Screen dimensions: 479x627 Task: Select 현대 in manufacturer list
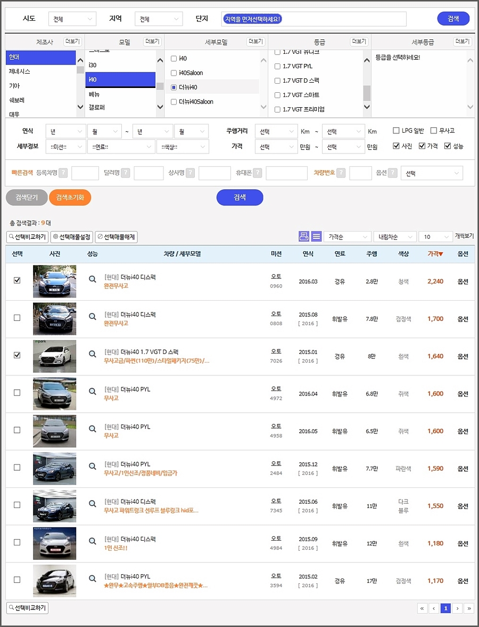[40, 57]
